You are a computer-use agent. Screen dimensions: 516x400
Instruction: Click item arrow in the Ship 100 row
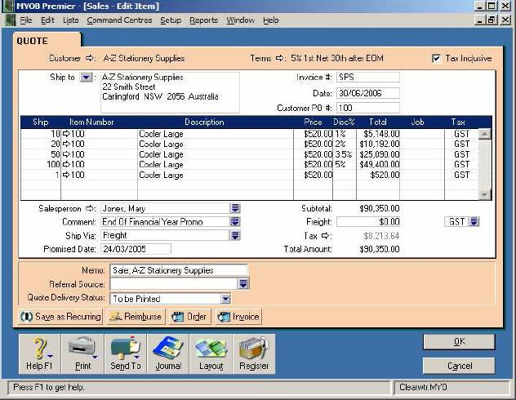tap(66, 164)
